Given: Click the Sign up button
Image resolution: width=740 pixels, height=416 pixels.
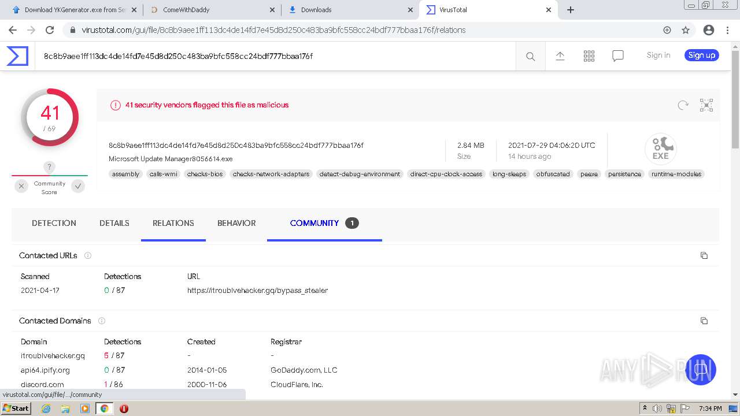Looking at the screenshot, I should coord(702,55).
